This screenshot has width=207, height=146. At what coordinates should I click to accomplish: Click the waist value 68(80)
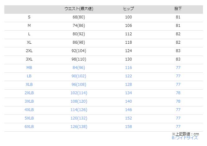tap(79, 17)
